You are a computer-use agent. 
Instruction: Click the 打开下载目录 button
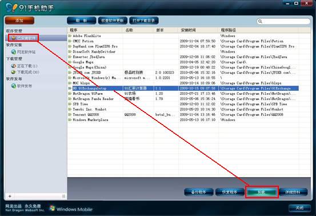point(143,21)
